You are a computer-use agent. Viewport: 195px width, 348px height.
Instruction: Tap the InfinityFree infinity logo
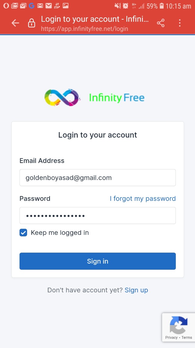pos(62,98)
